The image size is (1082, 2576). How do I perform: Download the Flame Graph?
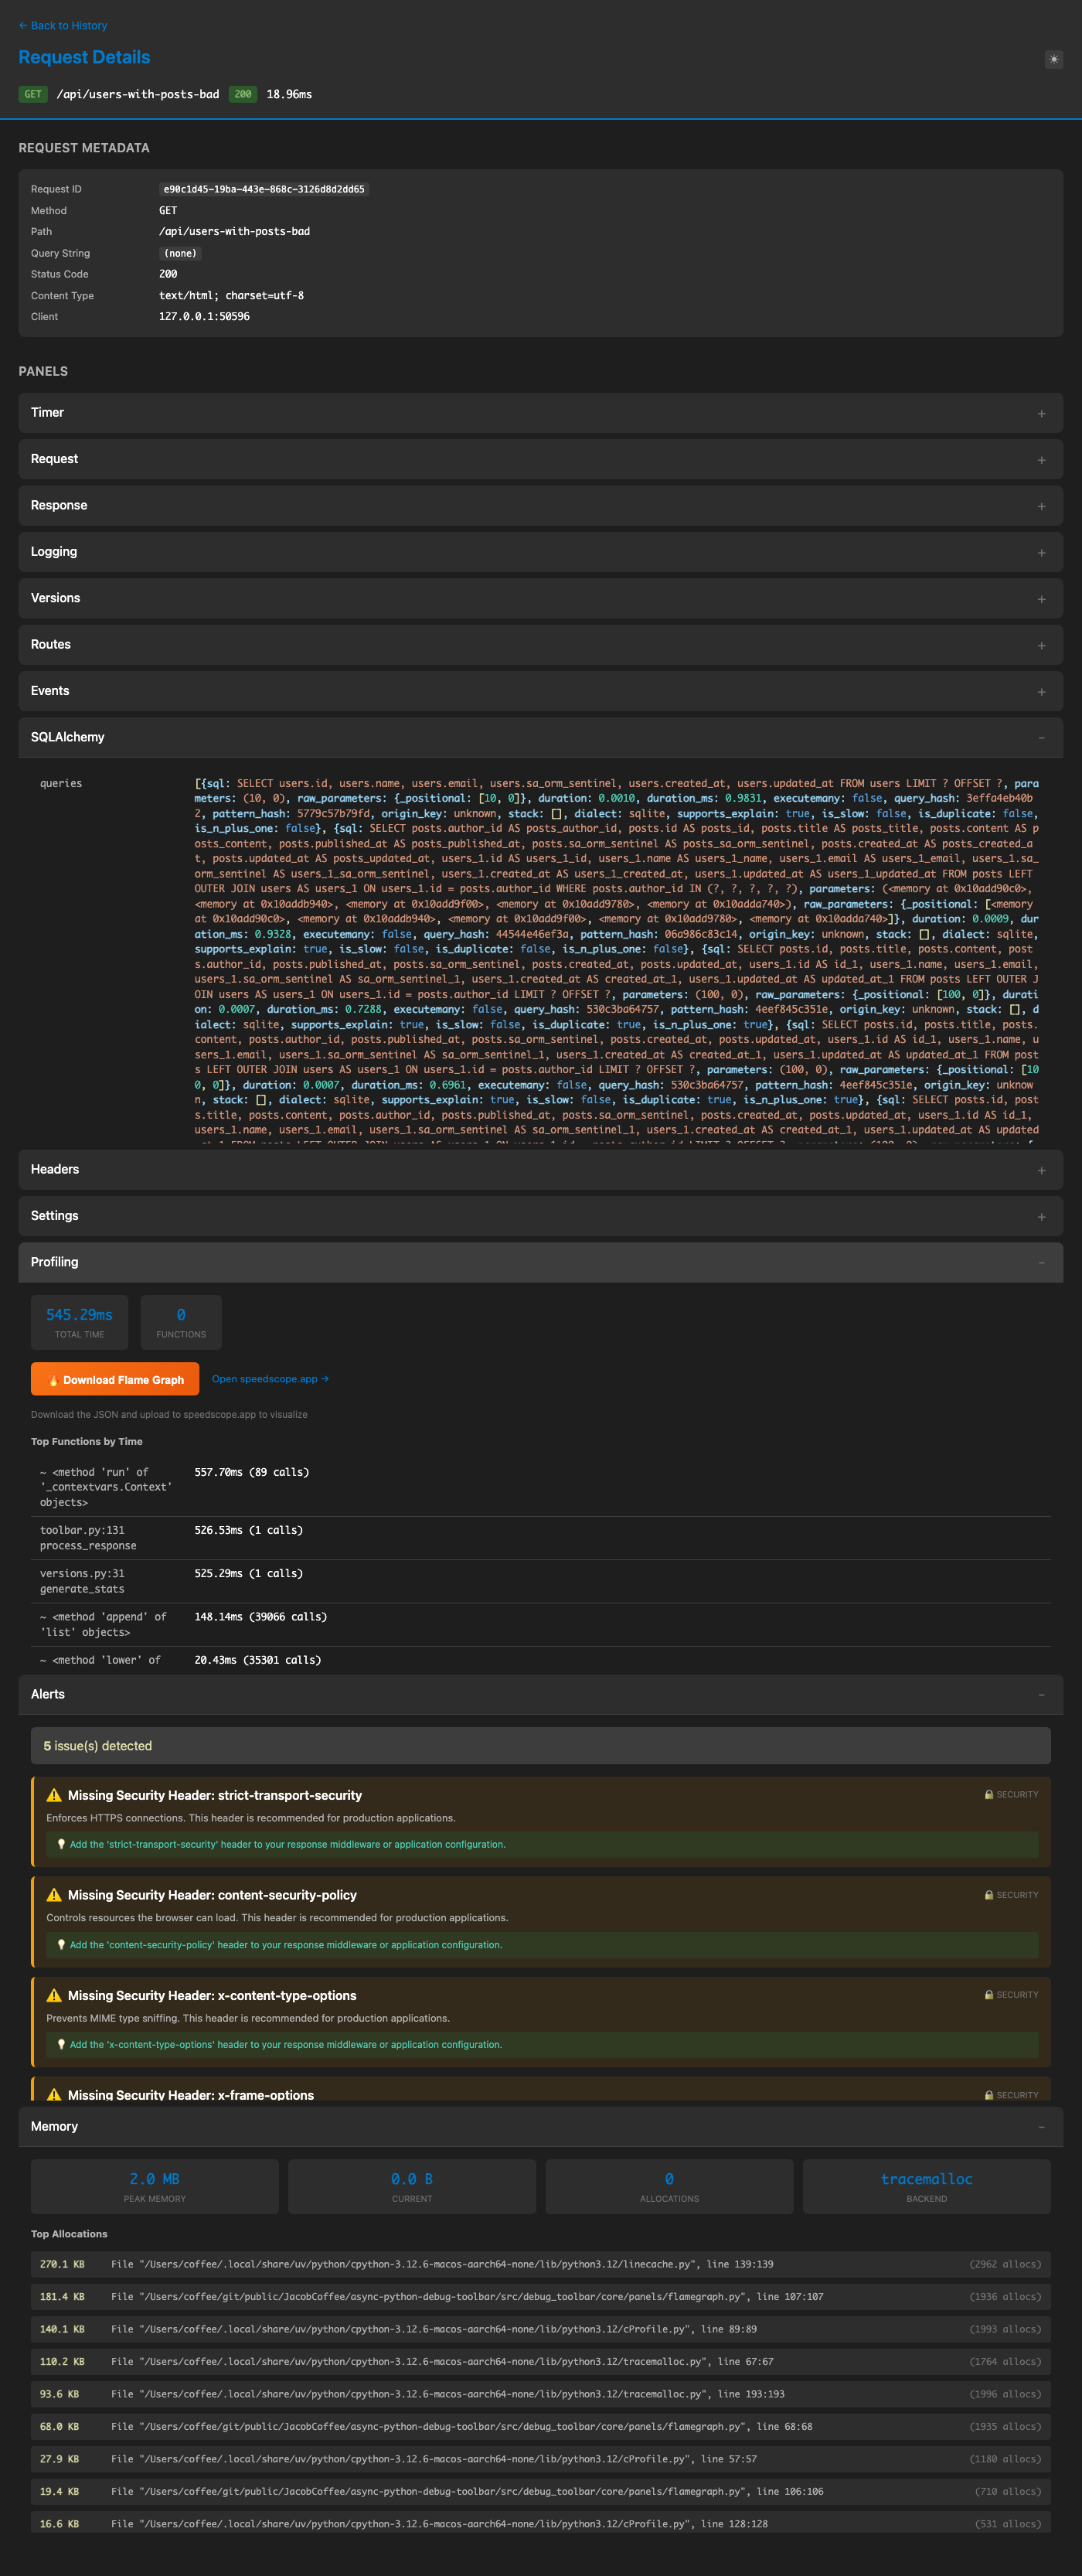115,1380
